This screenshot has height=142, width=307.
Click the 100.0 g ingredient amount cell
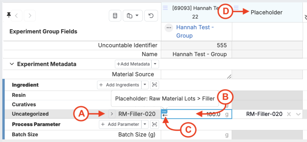196,114
